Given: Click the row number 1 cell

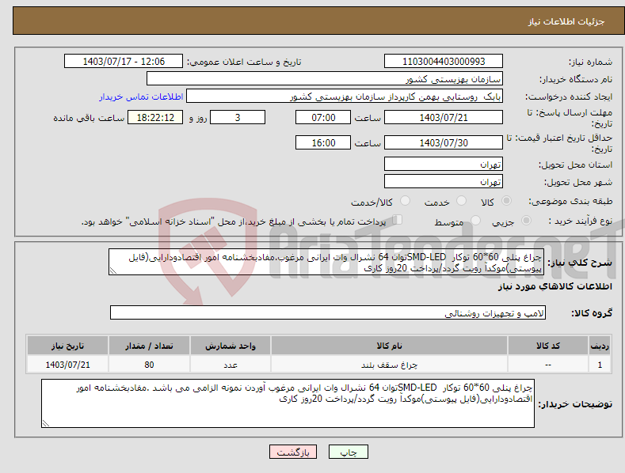Looking at the screenshot, I should 600,365.
